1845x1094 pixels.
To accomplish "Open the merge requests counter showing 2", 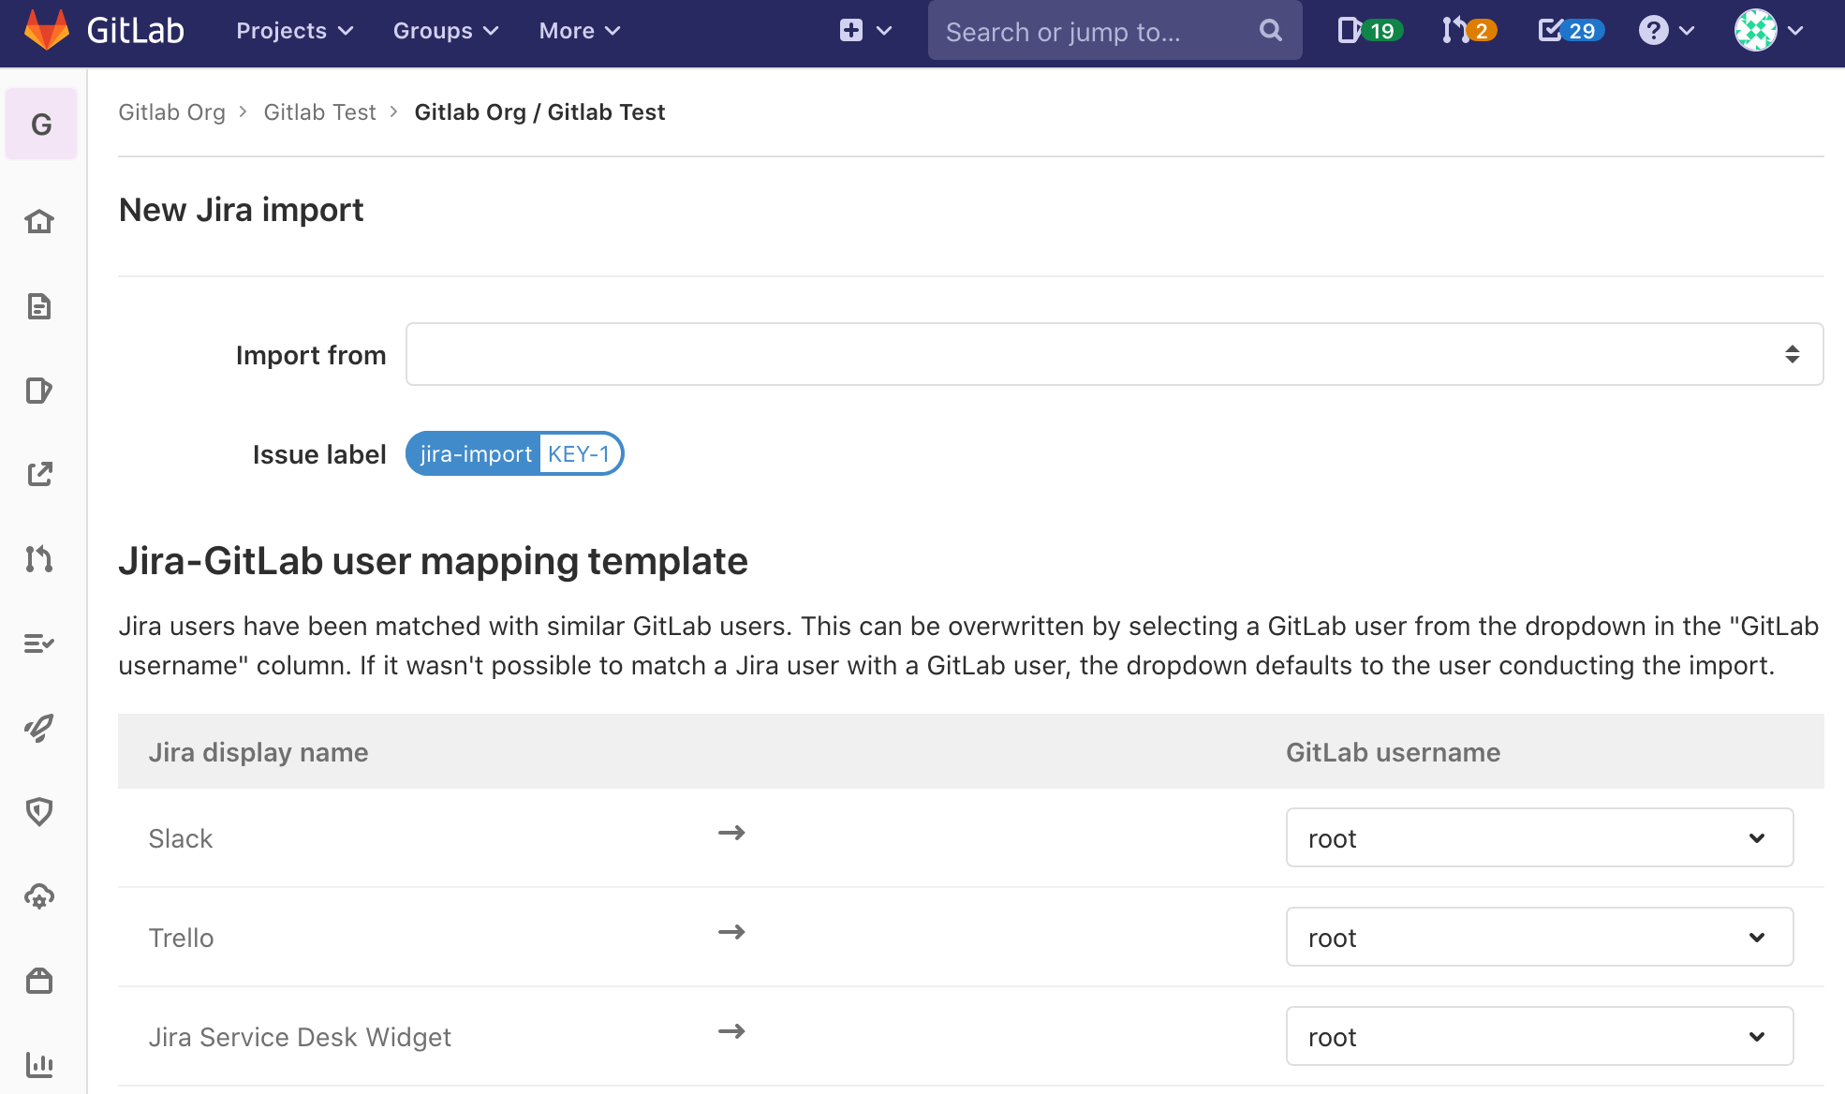I will coord(1467,30).
